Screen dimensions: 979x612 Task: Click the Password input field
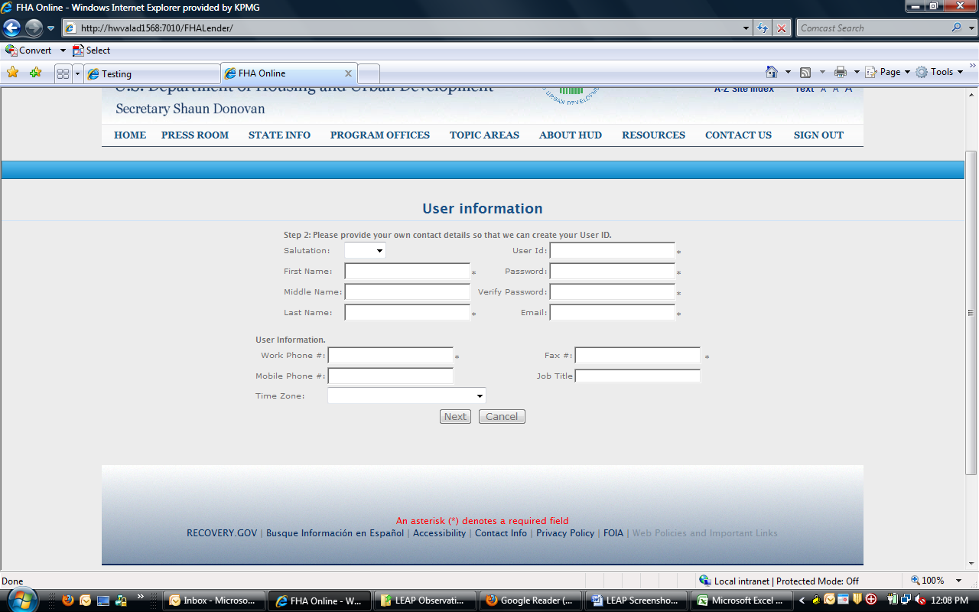point(613,272)
